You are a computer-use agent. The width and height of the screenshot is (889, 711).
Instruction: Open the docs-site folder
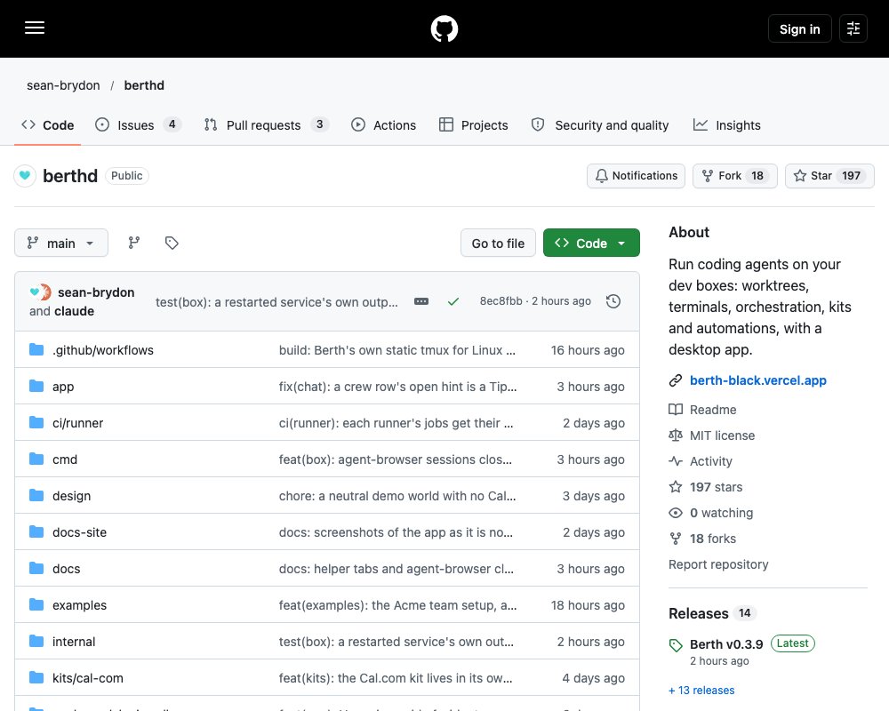coord(79,531)
